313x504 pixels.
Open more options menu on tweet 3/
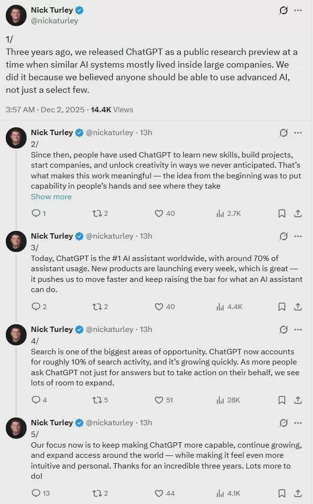[x=298, y=236]
